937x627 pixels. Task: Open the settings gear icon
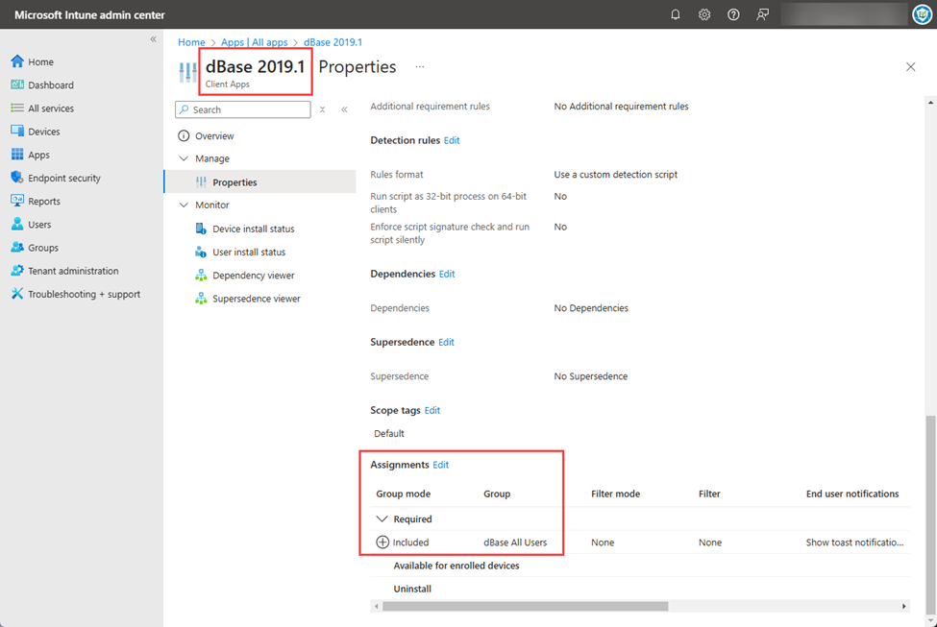click(704, 14)
